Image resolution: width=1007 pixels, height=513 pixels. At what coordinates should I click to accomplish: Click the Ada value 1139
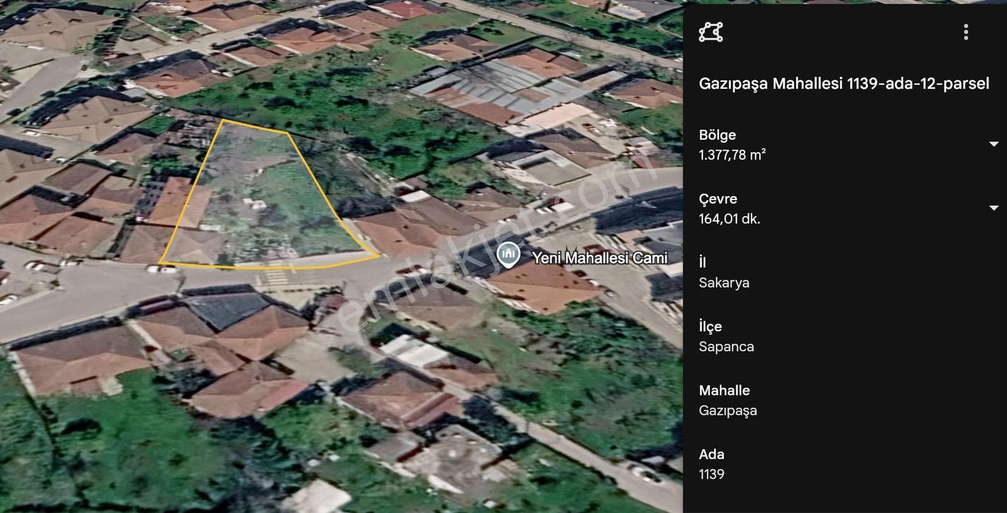tap(711, 475)
